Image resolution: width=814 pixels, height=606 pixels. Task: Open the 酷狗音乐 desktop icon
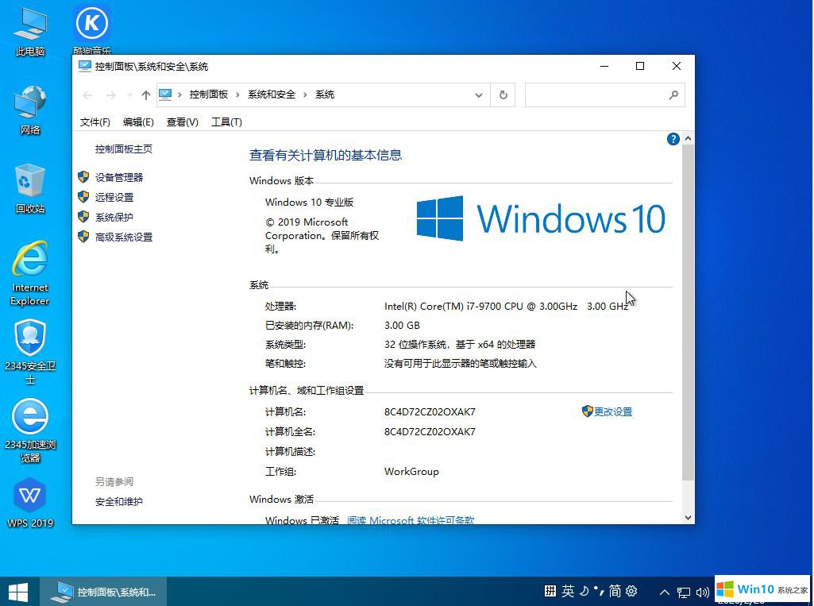(92, 29)
